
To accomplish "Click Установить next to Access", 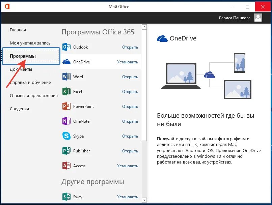I will (x=128, y=166).
